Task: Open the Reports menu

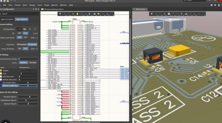Action: click(x=55, y=5)
